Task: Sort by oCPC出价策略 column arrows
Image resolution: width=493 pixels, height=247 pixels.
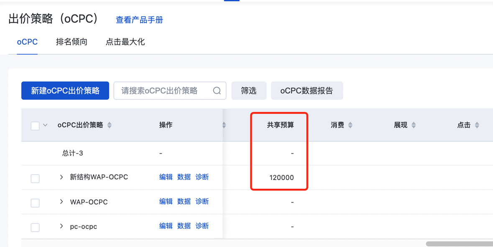Action: [110, 125]
